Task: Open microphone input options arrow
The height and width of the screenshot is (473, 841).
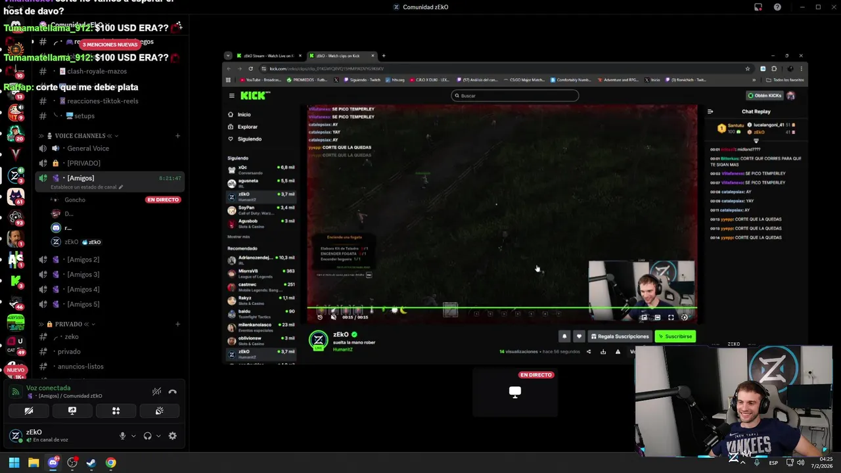Action: (x=133, y=436)
